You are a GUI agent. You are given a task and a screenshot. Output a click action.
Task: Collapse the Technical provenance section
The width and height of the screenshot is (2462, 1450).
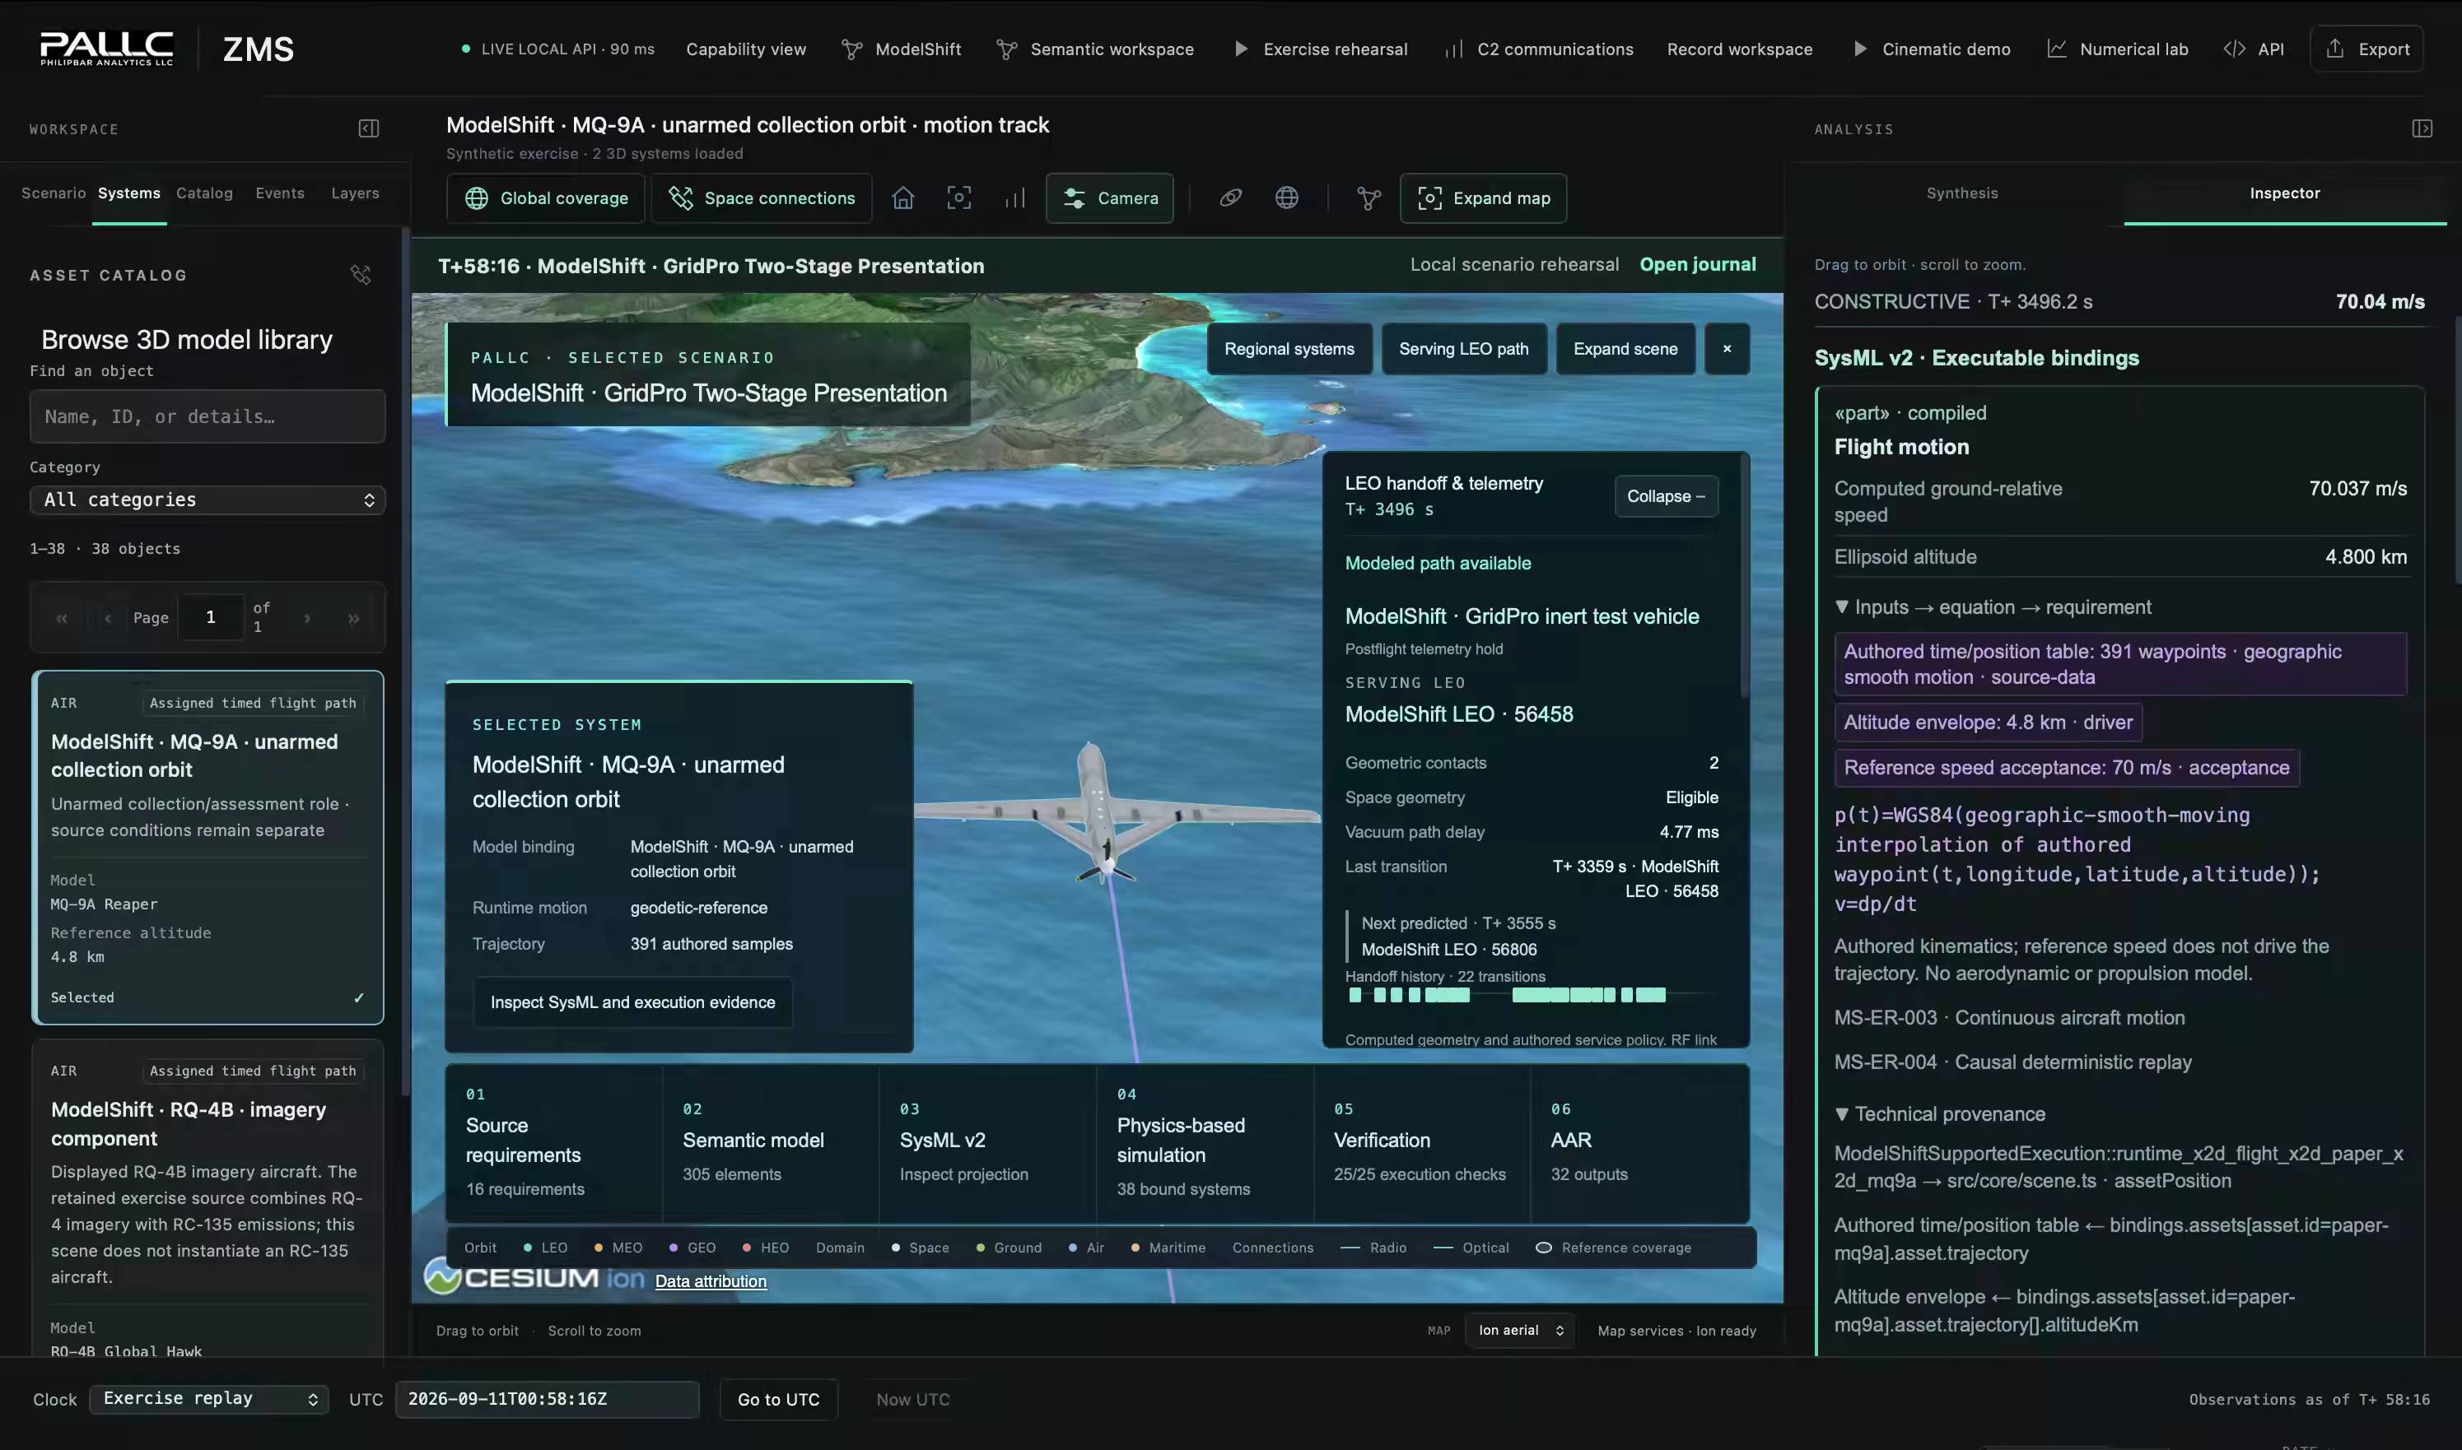[x=1940, y=1115]
